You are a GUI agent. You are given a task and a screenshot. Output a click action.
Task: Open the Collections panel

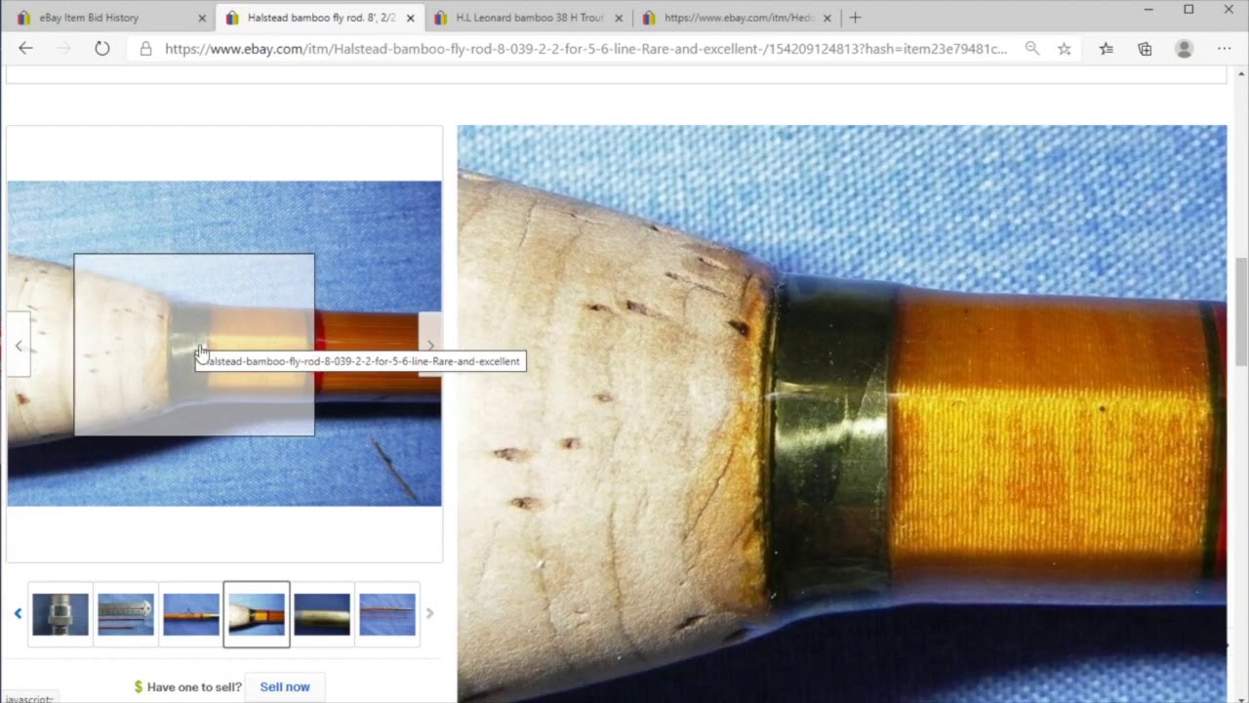(1145, 48)
